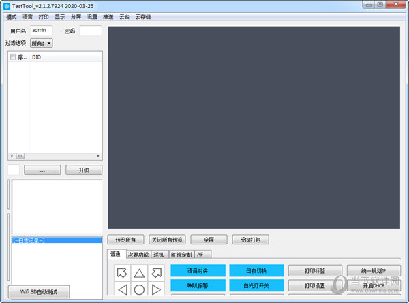Click the DID column header
This screenshot has height=303, width=409.
point(65,57)
